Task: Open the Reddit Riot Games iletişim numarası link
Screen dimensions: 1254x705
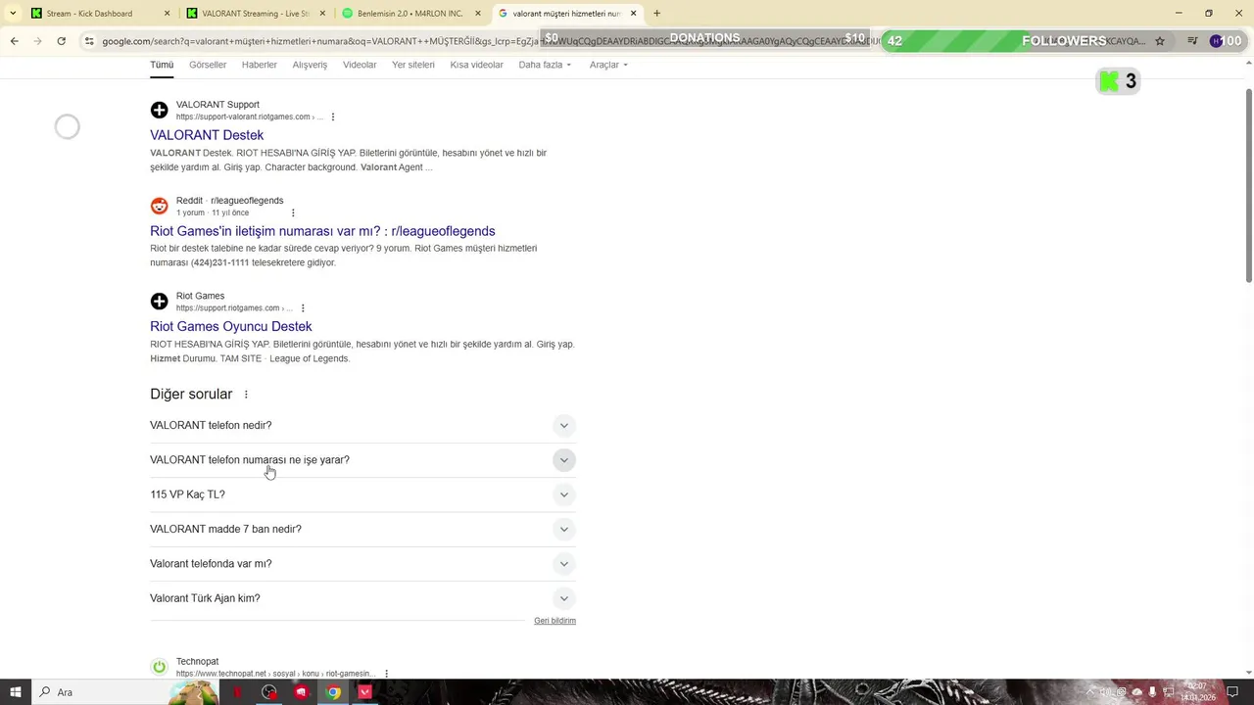Action: tap(322, 231)
